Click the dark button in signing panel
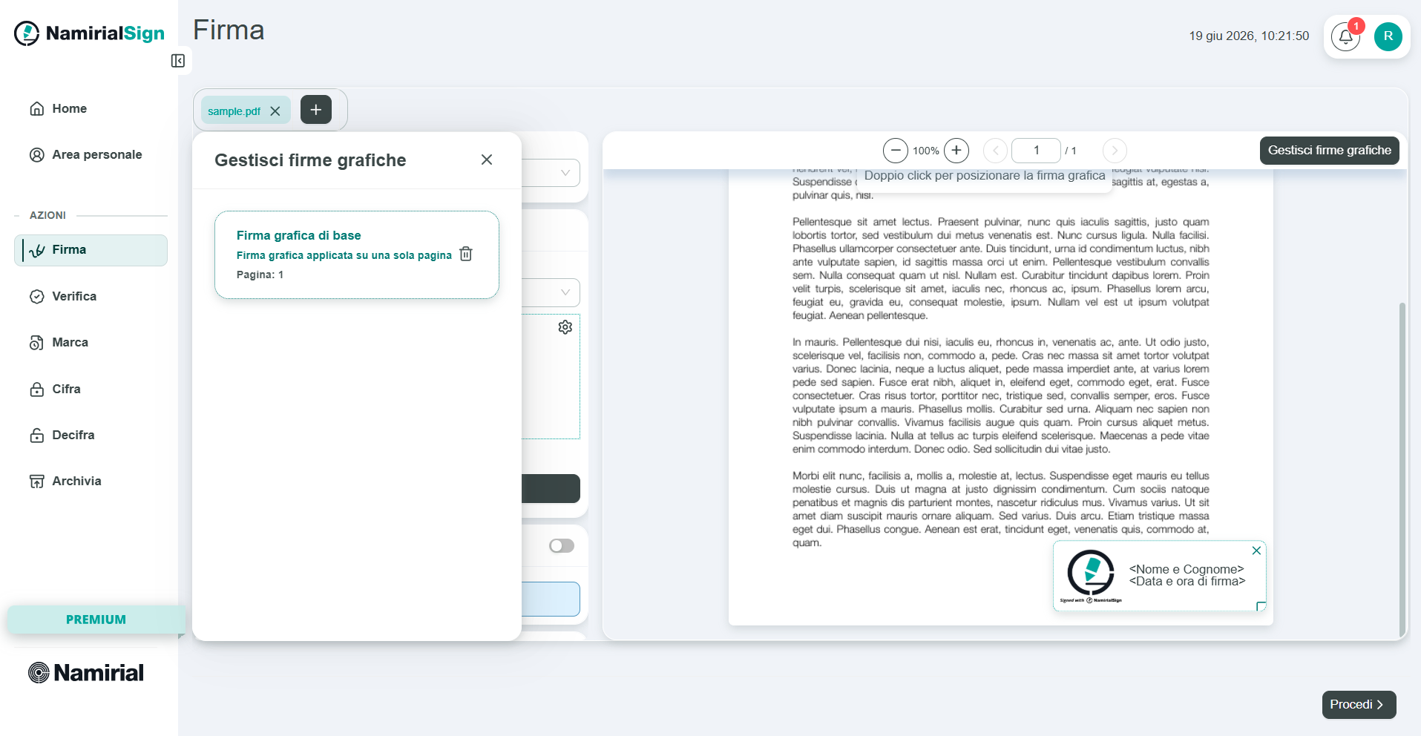Viewport: 1421px width, 736px height. (x=551, y=489)
